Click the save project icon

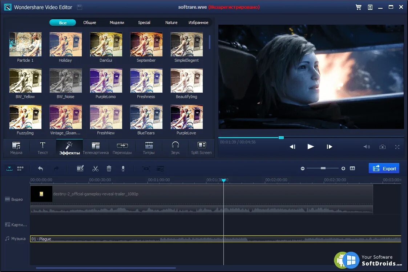[80, 7]
